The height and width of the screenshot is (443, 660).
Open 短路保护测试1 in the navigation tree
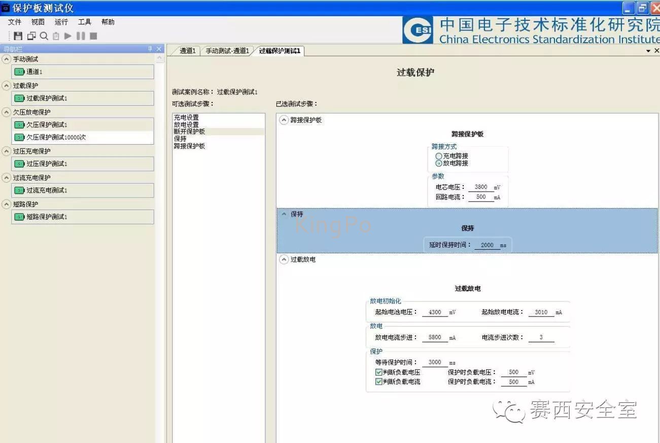pos(83,217)
